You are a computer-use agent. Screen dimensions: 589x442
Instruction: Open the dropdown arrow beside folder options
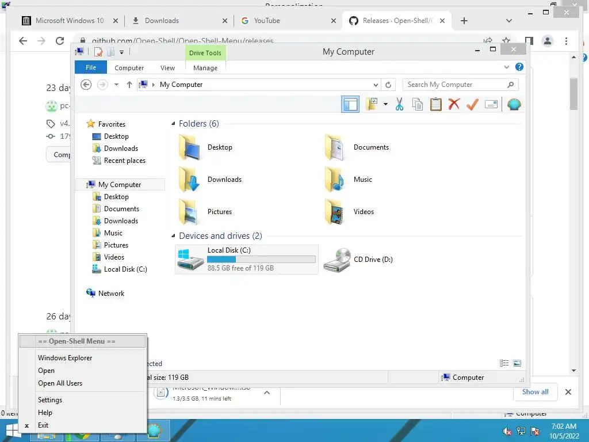385,104
